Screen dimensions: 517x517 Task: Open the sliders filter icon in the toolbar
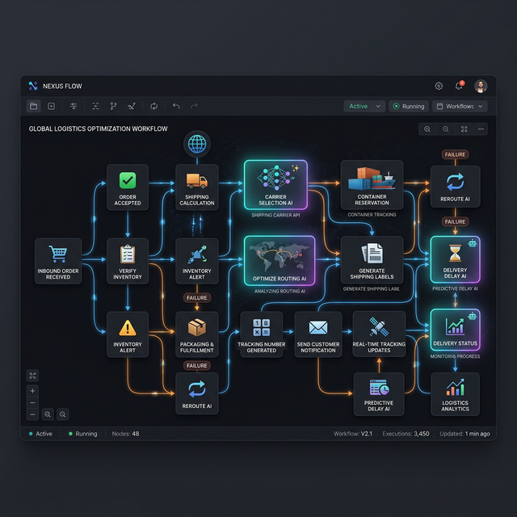(74, 106)
